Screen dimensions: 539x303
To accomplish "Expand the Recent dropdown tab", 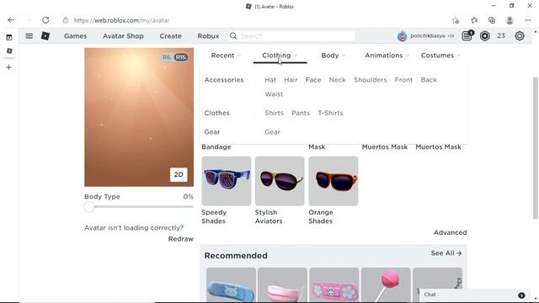I will (226, 56).
